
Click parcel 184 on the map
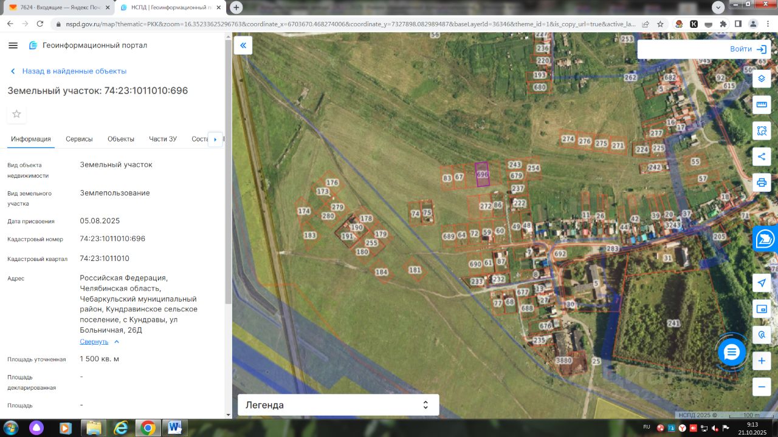381,273
